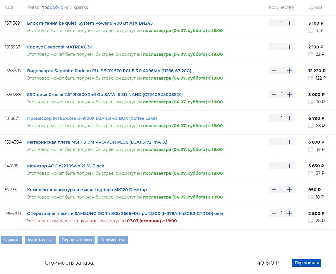Open Материнская плата MSI H310M PRO-VDH link
Image resolution: width=336 pixels, height=274 pixels.
pos(97,142)
